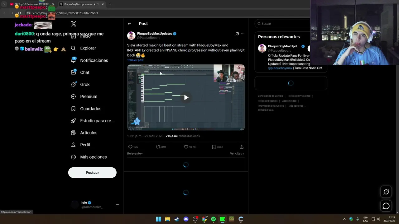This screenshot has width=399, height=224.
Task: Open Condiciones de Servicio link
Action: click(270, 96)
